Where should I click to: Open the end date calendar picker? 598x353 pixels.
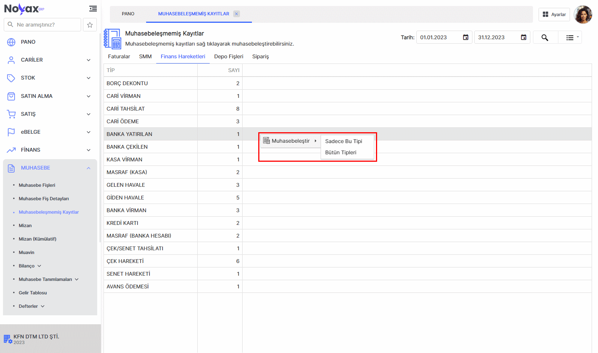(524, 37)
